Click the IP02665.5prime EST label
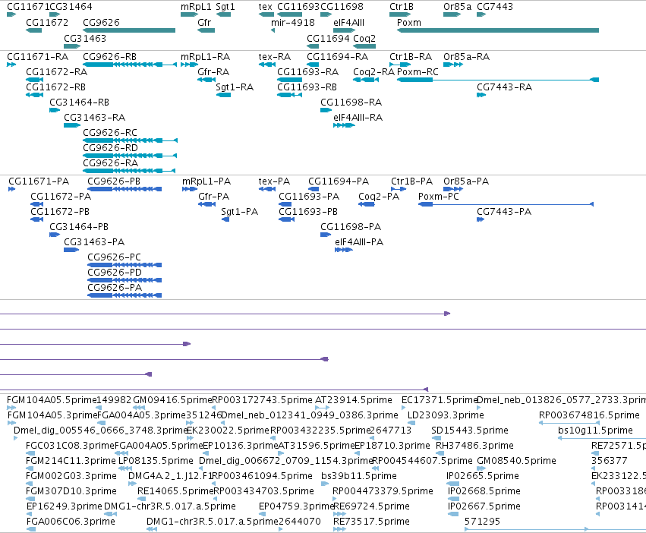The height and width of the screenshot is (533, 646). click(483, 476)
